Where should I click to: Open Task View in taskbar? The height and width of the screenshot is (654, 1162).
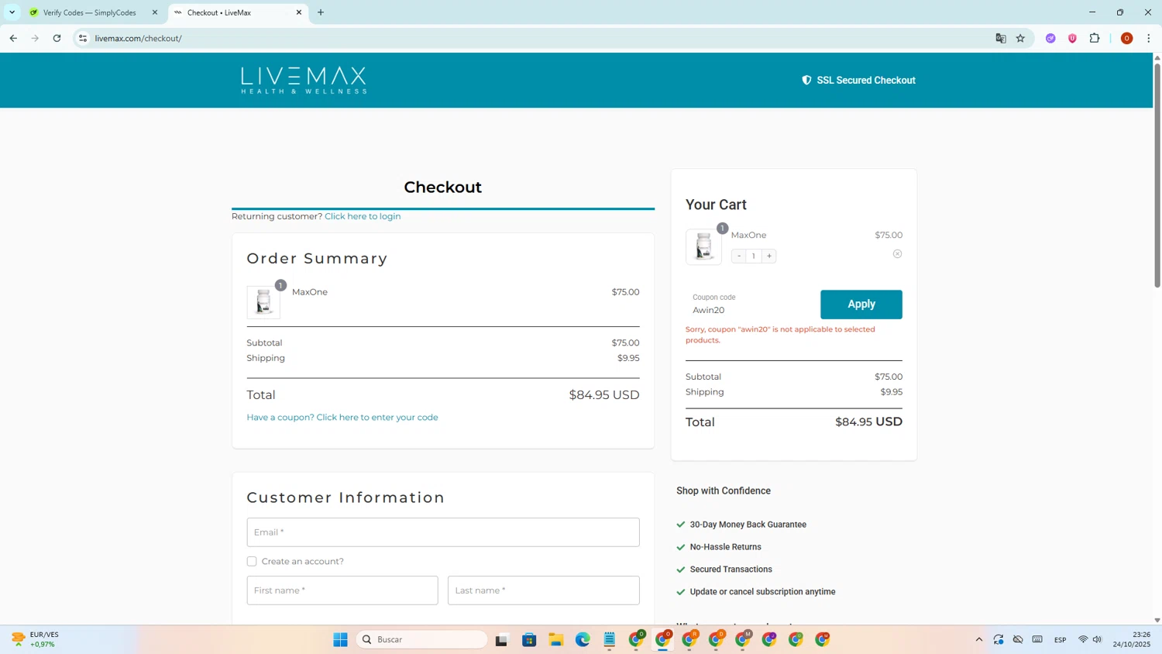[x=502, y=639]
